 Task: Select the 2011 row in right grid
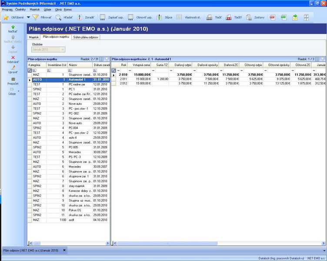point(218,79)
